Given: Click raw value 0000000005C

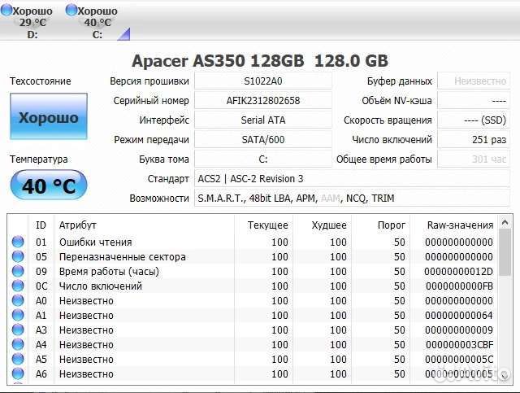Looking at the screenshot, I should pyautogui.click(x=459, y=359).
